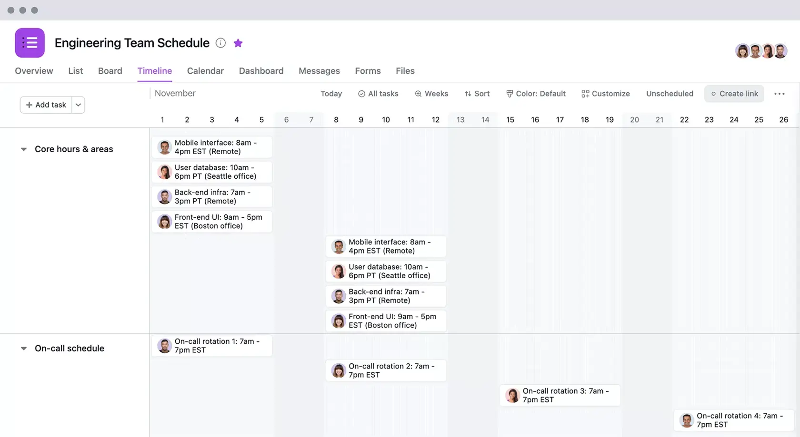Click a team member avatar thumbnail
This screenshot has height=437, width=800.
[743, 51]
